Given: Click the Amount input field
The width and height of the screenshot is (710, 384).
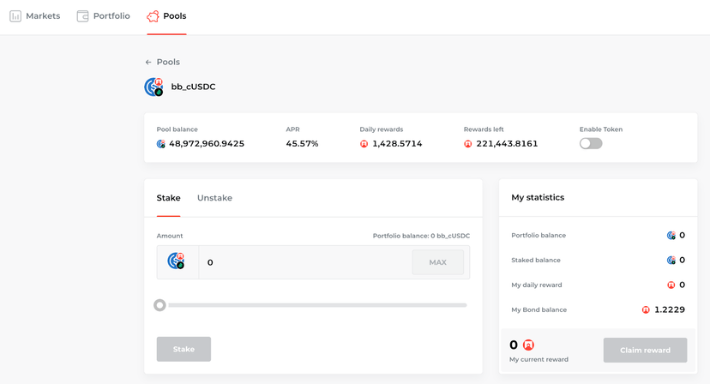Looking at the screenshot, I should tap(305, 262).
